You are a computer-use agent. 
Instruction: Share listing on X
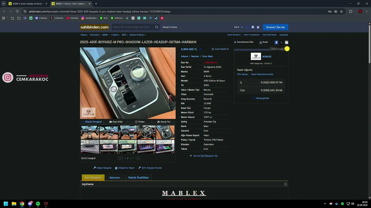[281, 42]
